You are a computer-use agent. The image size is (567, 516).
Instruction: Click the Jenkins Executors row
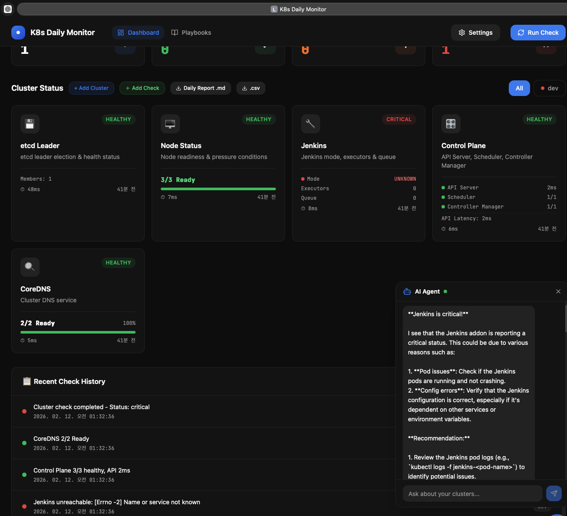click(x=358, y=189)
